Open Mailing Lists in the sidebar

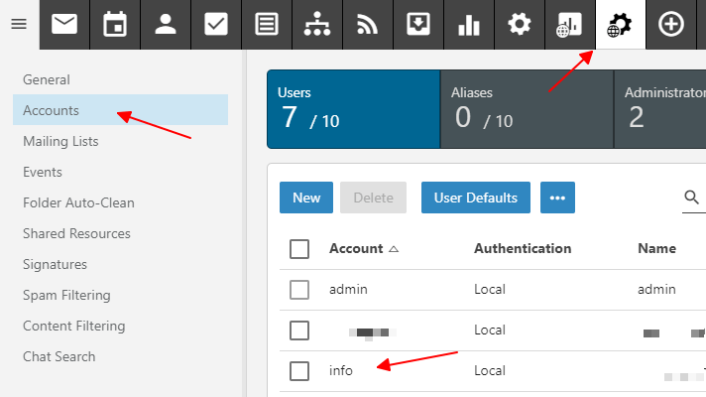120,142
